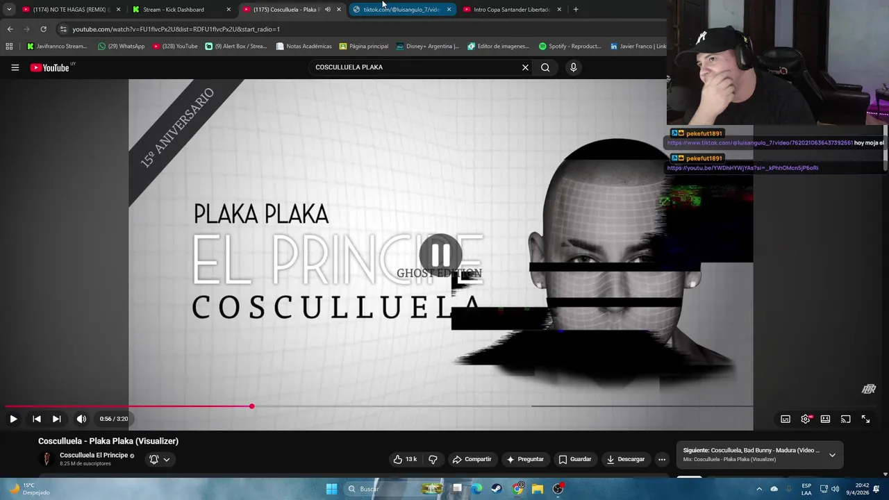This screenshot has width=889, height=500.
Task: Switch to the tiktok.com @luisangulo_7 tab
Action: click(x=401, y=10)
